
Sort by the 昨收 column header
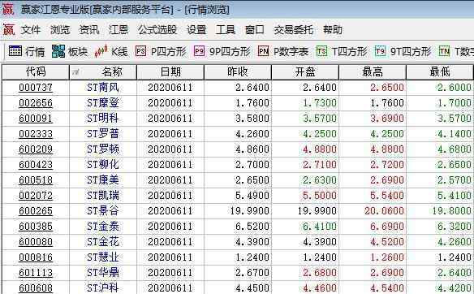click(238, 72)
